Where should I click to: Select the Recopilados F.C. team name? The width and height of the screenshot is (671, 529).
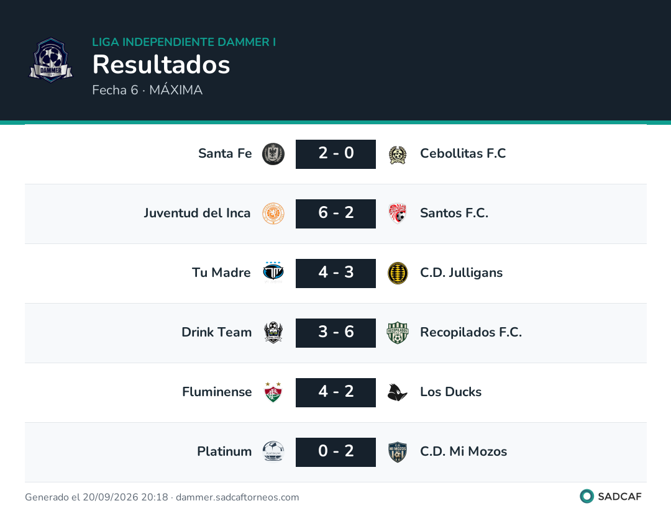[471, 332]
